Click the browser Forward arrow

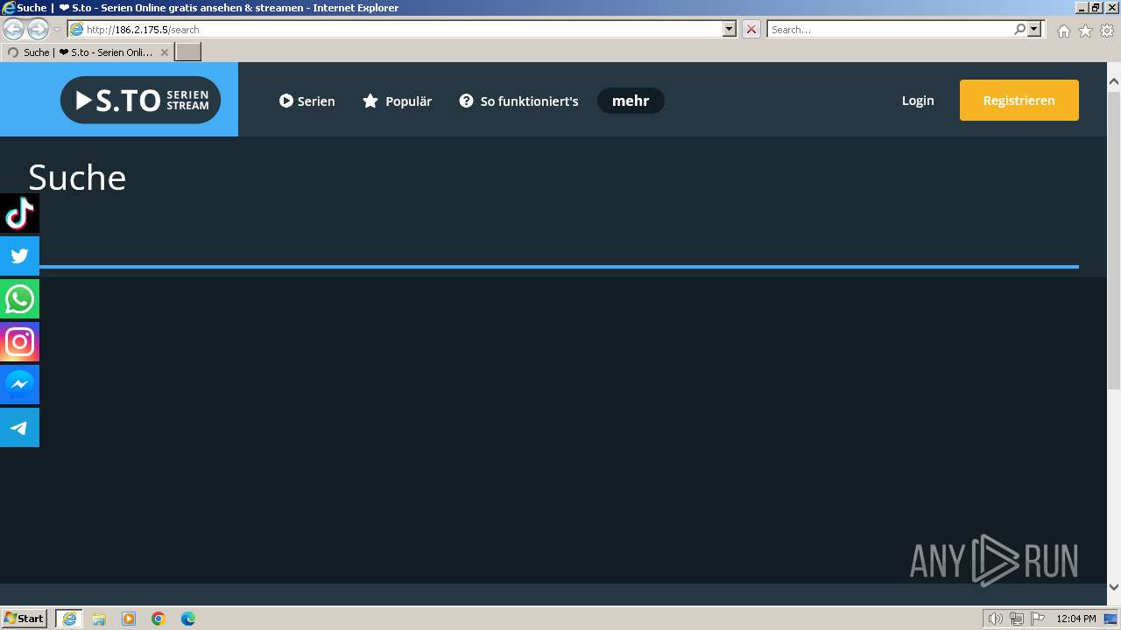(x=38, y=29)
